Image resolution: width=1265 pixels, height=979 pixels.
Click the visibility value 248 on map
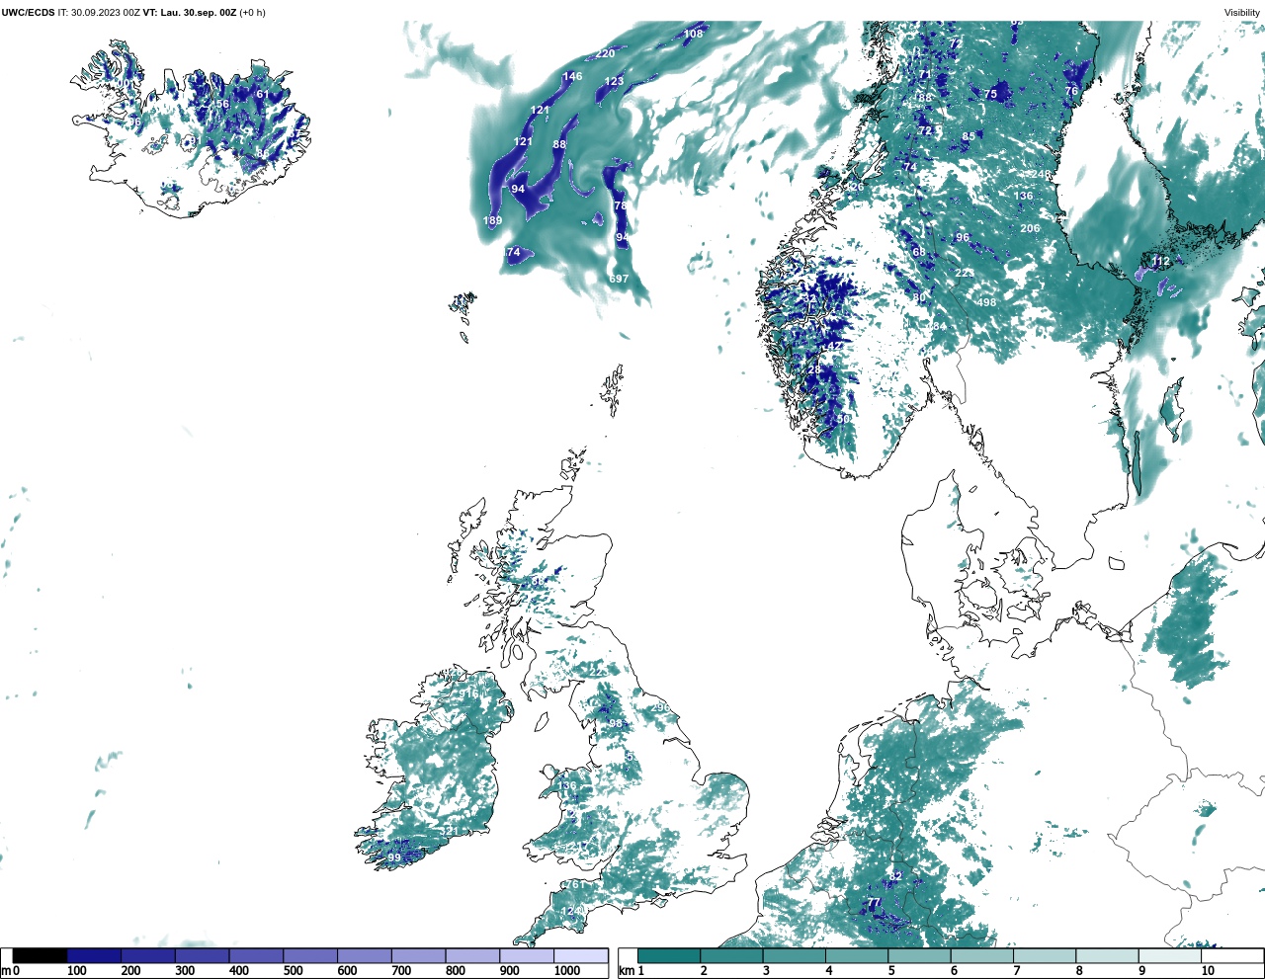pos(1042,174)
